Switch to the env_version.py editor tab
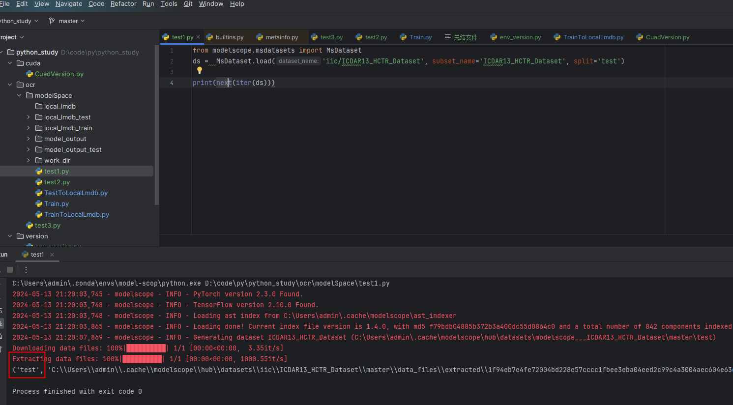This screenshot has width=733, height=405. (516, 37)
